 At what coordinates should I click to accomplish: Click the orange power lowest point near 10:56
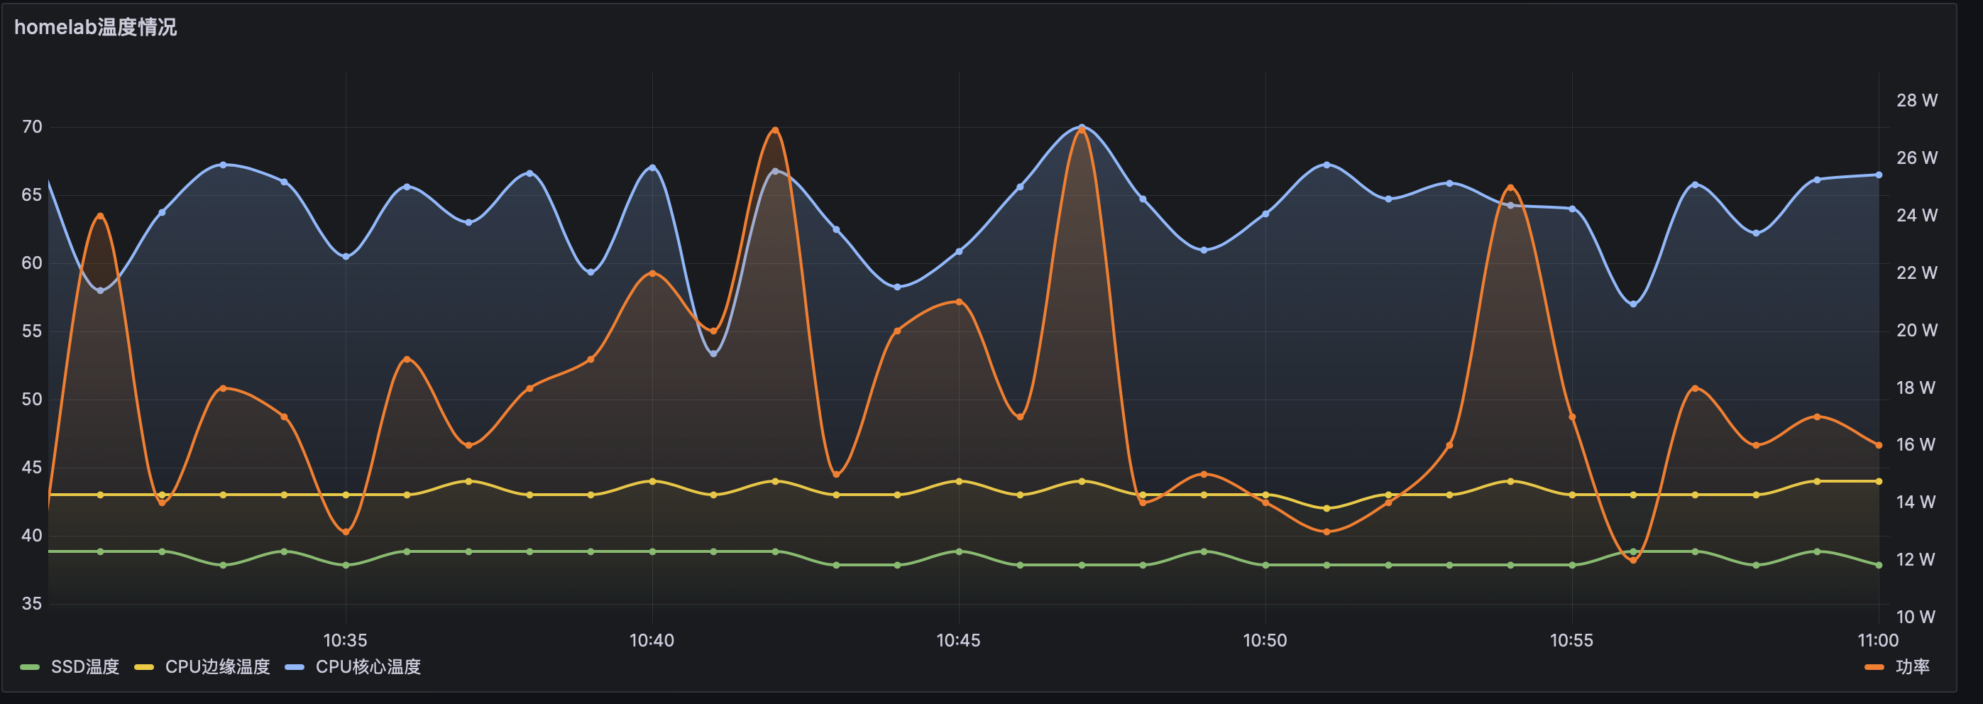coord(1632,560)
